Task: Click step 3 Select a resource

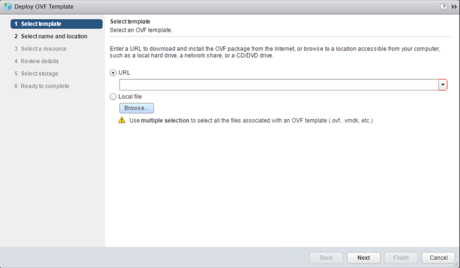Action: 40,49
